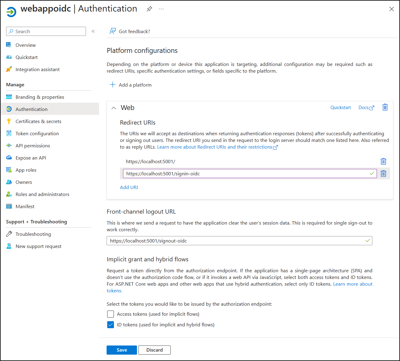This screenshot has height=361, width=400.
Task: Open Branding & properties from sidebar
Action: click(x=40, y=97)
